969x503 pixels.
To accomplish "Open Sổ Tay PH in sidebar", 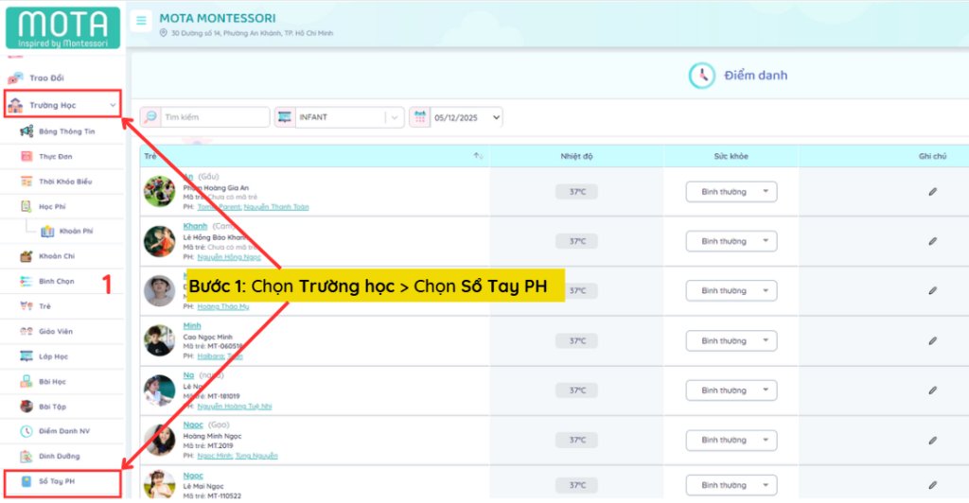I will pos(57,482).
